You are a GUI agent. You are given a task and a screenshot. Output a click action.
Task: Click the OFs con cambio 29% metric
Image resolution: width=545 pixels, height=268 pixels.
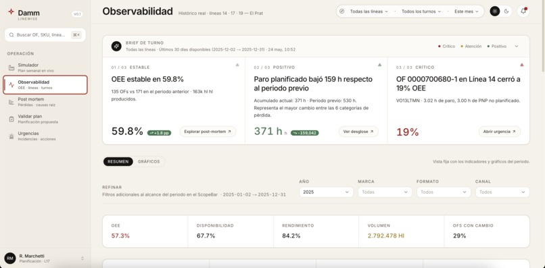(x=487, y=231)
